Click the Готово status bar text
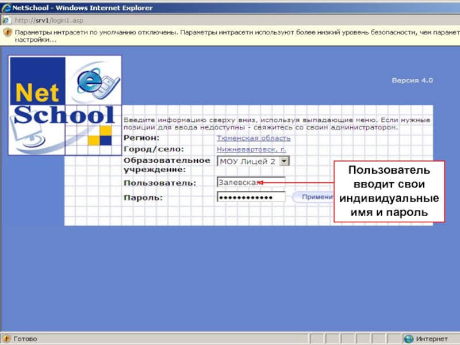The height and width of the screenshot is (345, 460). click(x=25, y=339)
